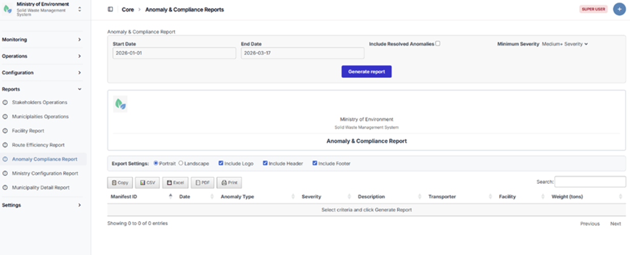Open Minimum Severity dropdown

(x=565, y=44)
